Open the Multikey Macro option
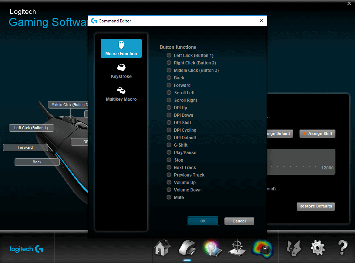This screenshot has height=263, width=355. (x=121, y=94)
